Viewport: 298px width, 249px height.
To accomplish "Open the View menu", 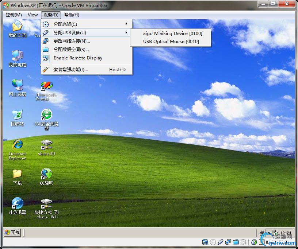I will [33, 15].
